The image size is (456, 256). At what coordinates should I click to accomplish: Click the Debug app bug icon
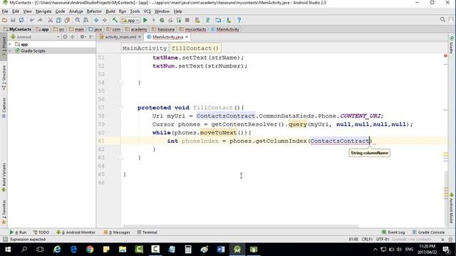click(162, 20)
